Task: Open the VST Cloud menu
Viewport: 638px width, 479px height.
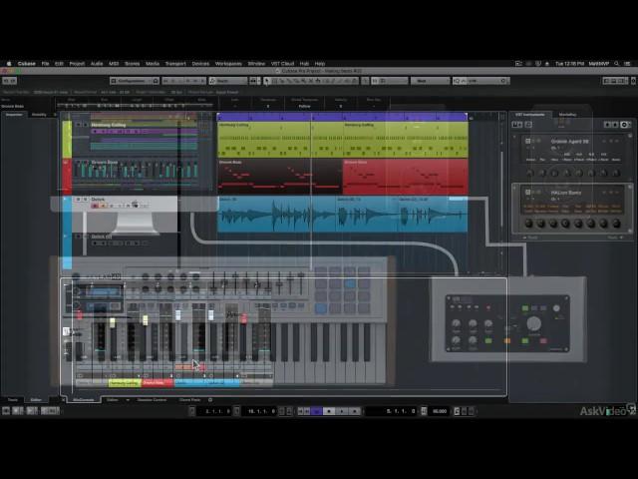Action: (x=282, y=64)
